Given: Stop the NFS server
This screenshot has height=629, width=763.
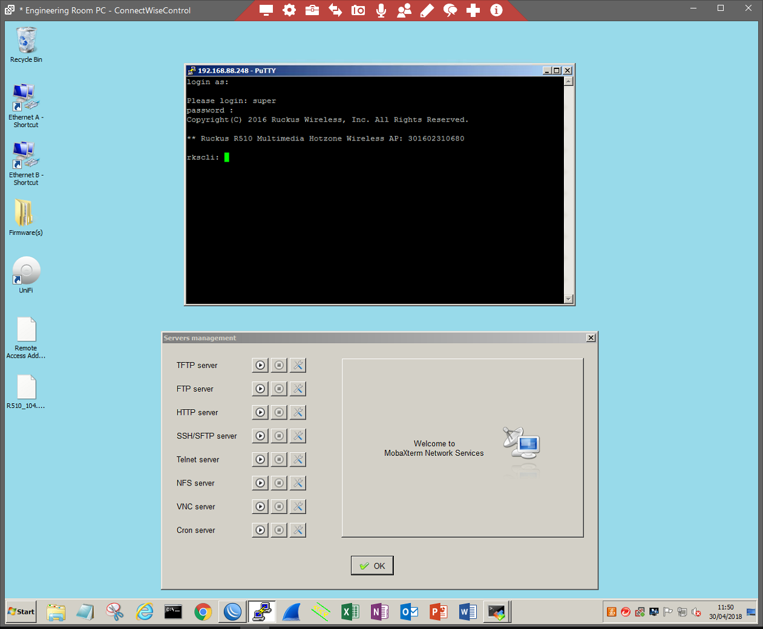Looking at the screenshot, I should coord(279,483).
